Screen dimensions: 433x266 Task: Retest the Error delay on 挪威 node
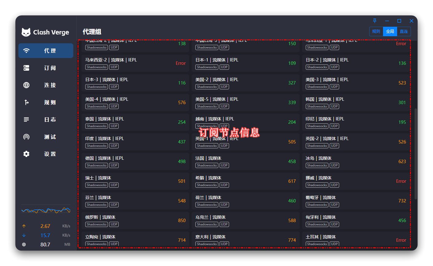click(401, 181)
